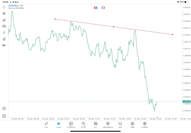The width and height of the screenshot is (191, 133).
Task: Tap the blue-red trade panel icon at top
Action: coord(95,7)
